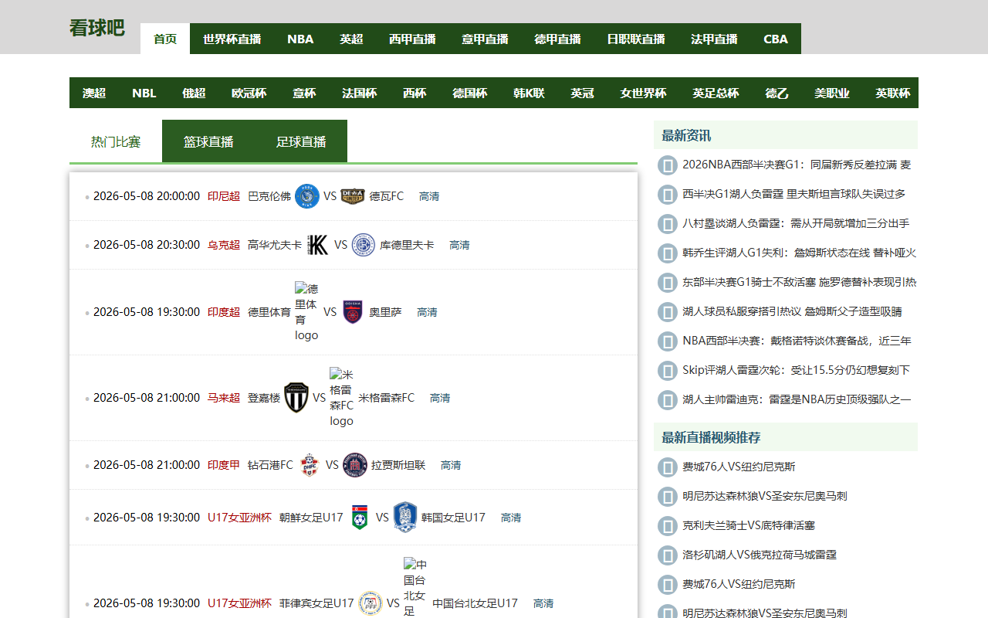Click the 乌克超 league label
This screenshot has width=988, height=618.
point(224,245)
